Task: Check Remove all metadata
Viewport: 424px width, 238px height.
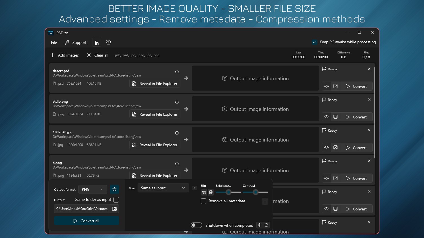Action: [204, 201]
